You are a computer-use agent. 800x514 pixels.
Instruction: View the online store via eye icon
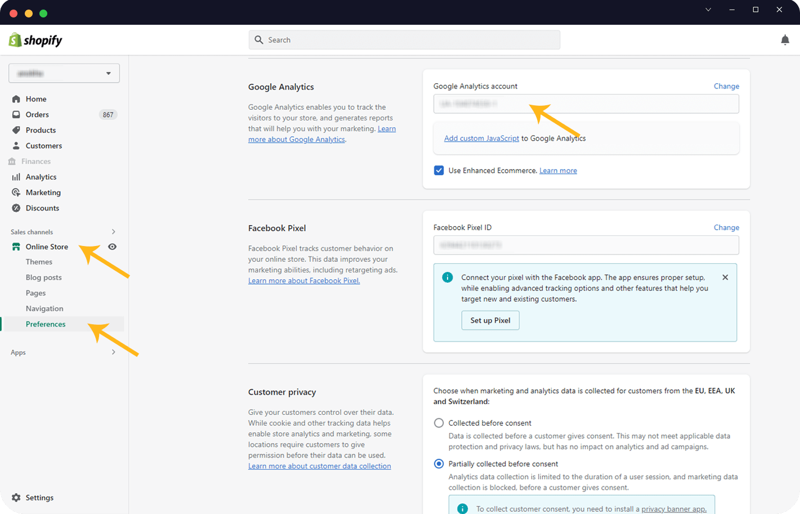[113, 247]
